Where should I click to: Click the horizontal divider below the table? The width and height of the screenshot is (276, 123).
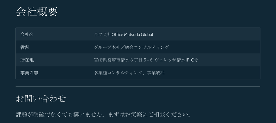pyautogui.click(x=138, y=87)
